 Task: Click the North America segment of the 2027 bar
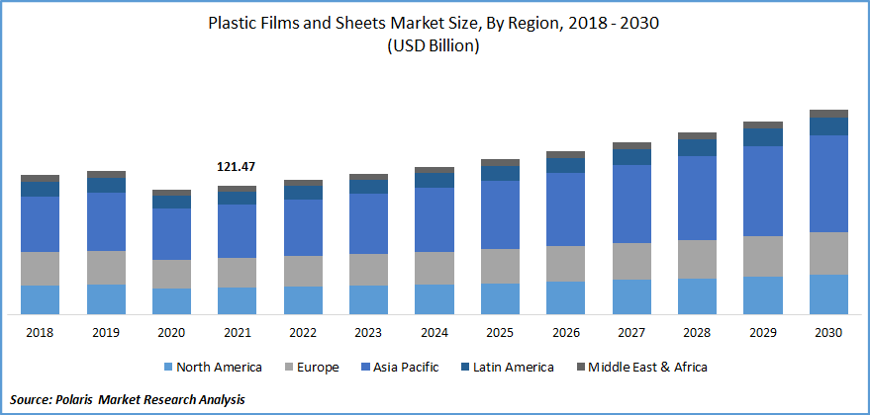point(631,297)
